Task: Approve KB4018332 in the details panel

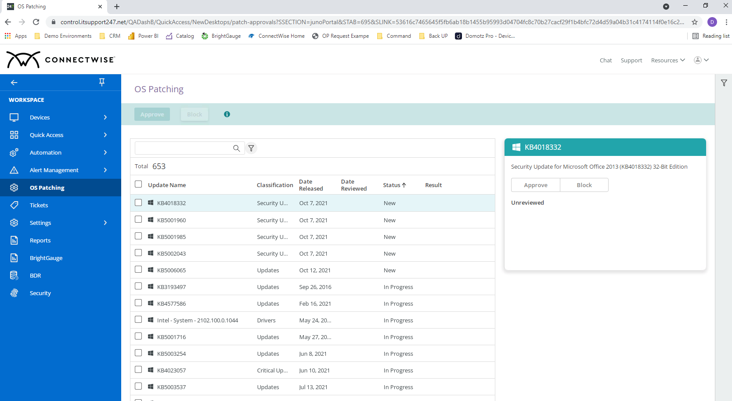Action: point(536,185)
